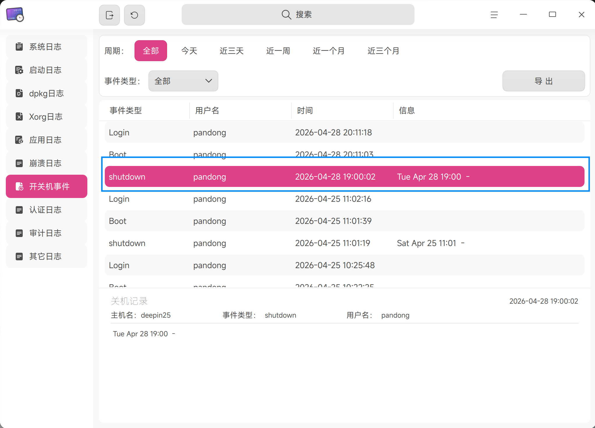Image resolution: width=595 pixels, height=428 pixels.
Task: Open dpkg日志 from the sidebar
Action: [x=47, y=93]
